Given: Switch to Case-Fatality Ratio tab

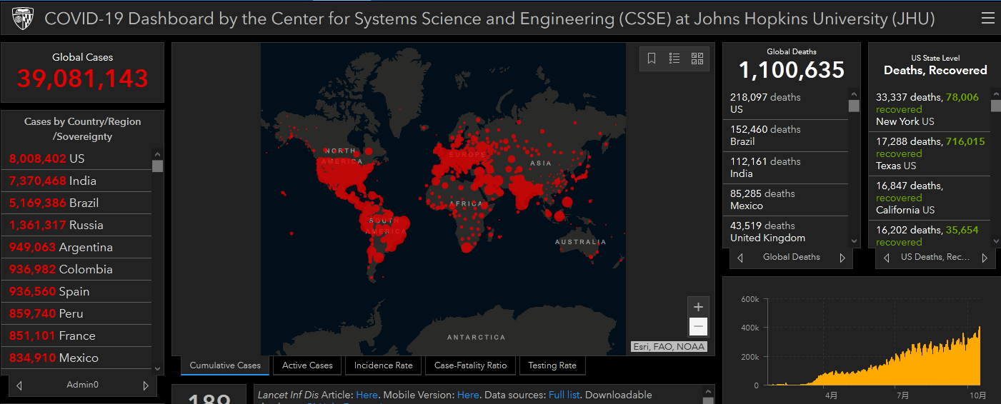Looking at the screenshot, I should (x=470, y=365).
